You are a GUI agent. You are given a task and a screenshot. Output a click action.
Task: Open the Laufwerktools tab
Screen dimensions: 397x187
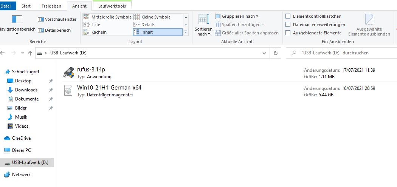click(x=112, y=6)
